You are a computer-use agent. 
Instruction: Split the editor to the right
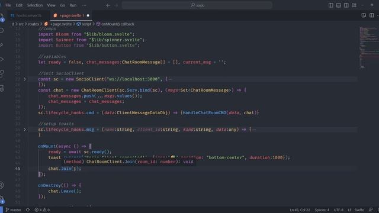click(371, 15)
